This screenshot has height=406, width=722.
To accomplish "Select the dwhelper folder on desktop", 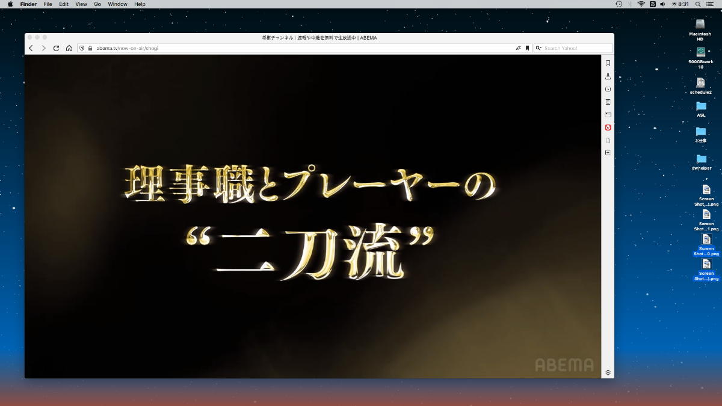I will pyautogui.click(x=701, y=159).
